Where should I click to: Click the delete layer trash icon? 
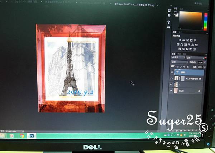tap(196, 130)
